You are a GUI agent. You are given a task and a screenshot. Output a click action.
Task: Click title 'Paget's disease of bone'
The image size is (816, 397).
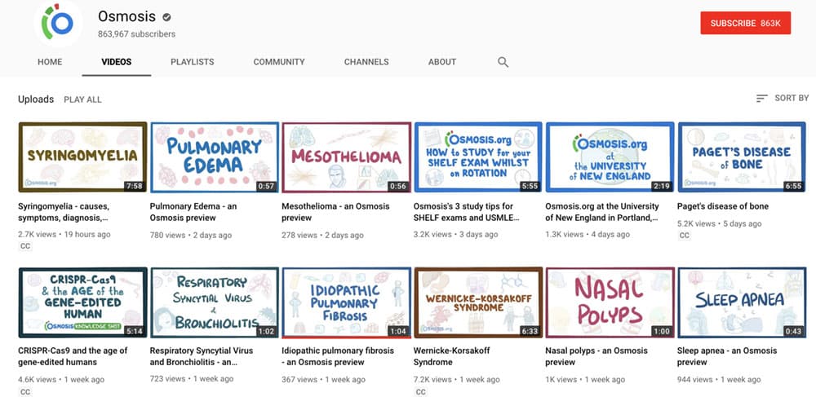[723, 206]
